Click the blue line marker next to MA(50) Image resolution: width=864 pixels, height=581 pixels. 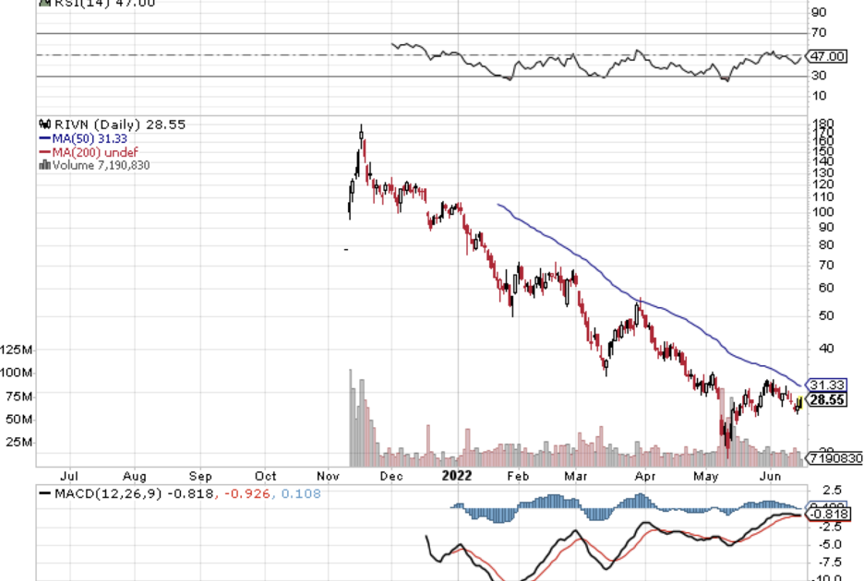[x=42, y=138]
